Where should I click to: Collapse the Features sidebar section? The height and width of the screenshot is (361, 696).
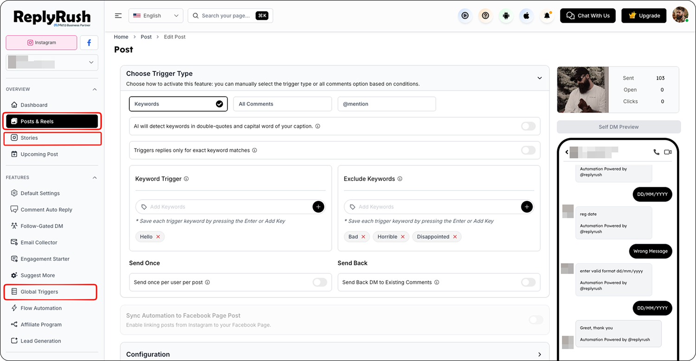pyautogui.click(x=95, y=177)
